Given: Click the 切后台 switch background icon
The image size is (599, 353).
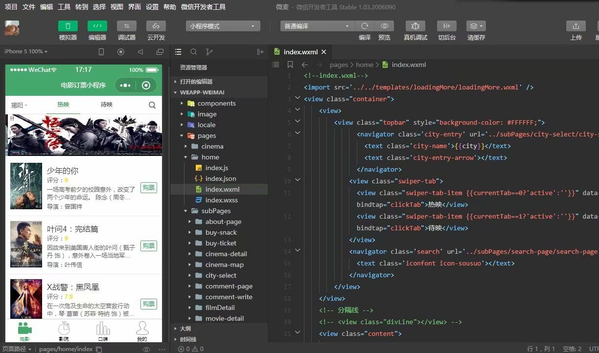Looking at the screenshot, I should (447, 26).
